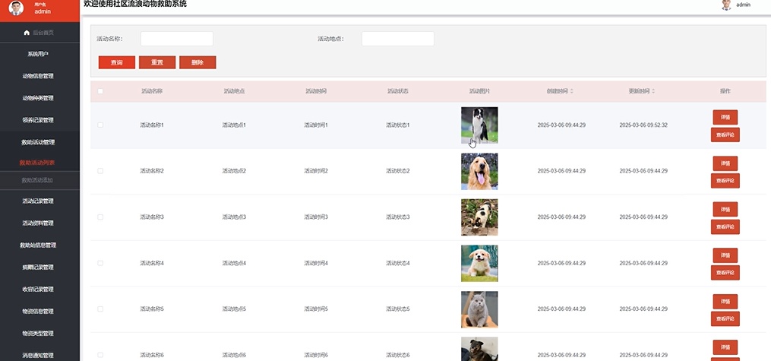Tick the checkbox for 活动名称4 row
Viewport: 771px width, 361px height.
[x=100, y=263]
